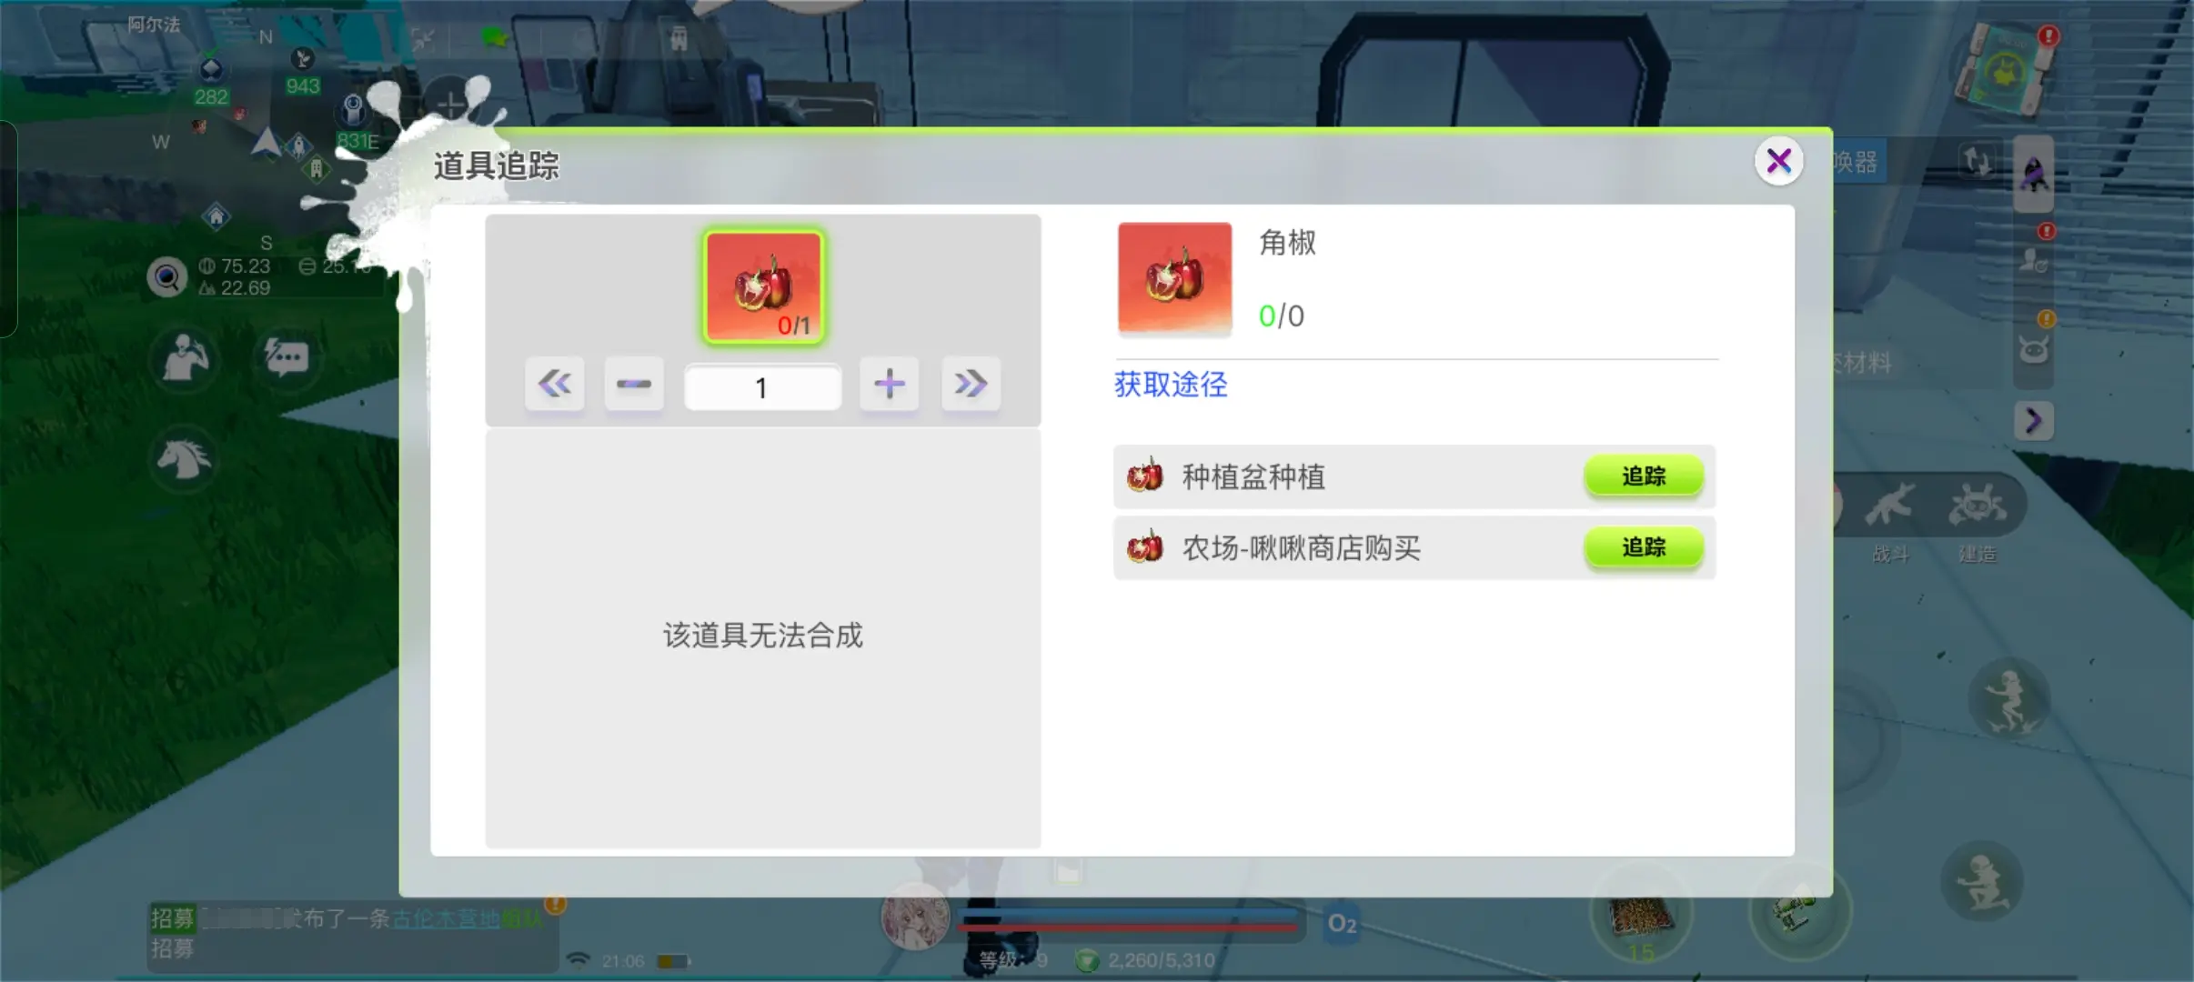The width and height of the screenshot is (2194, 982).
Task: Increase quantity with the plus button
Action: (889, 385)
